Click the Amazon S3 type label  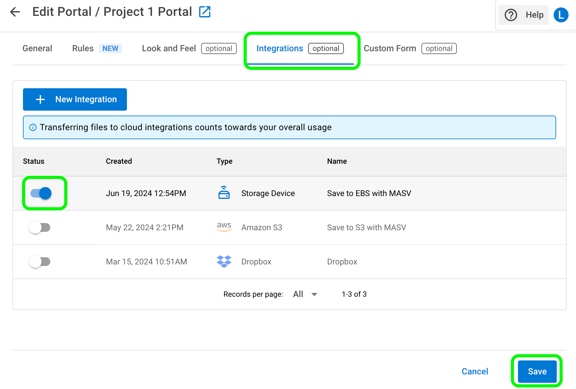click(x=262, y=227)
